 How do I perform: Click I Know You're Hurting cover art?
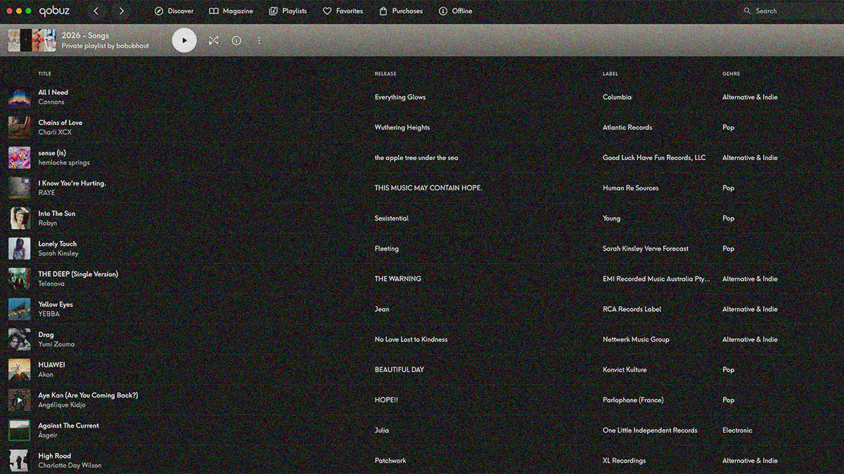pyautogui.click(x=19, y=187)
